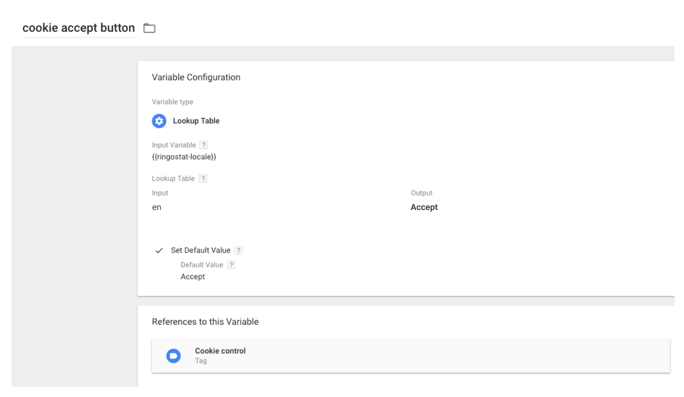Select the default value 'Accept' text
The height and width of the screenshot is (397, 684).
193,277
